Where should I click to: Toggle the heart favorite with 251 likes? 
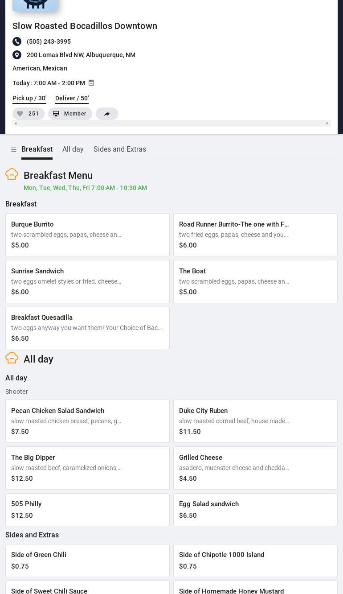[28, 114]
